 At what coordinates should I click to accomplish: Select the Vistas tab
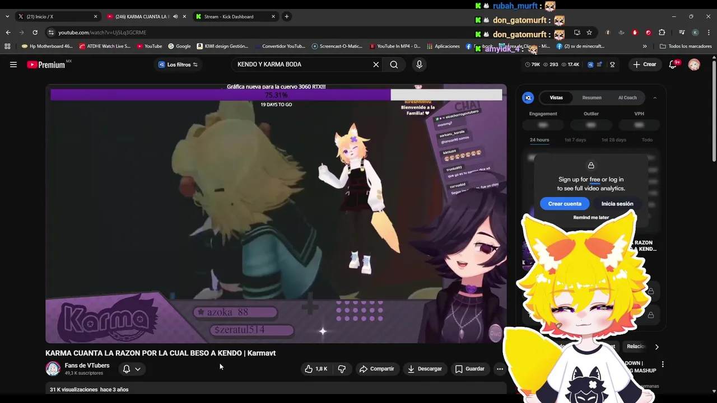pos(556,97)
